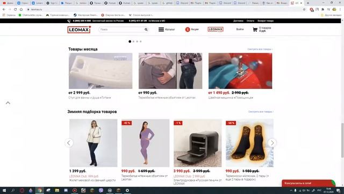Close the active LEOMAX browser tab
Image resolution: width=344 pixels, height=194 pixels.
point(301,3)
